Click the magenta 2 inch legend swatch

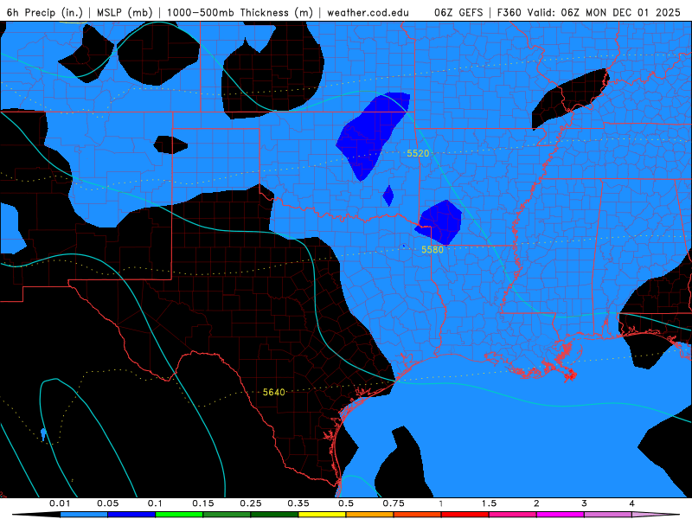coord(561,515)
